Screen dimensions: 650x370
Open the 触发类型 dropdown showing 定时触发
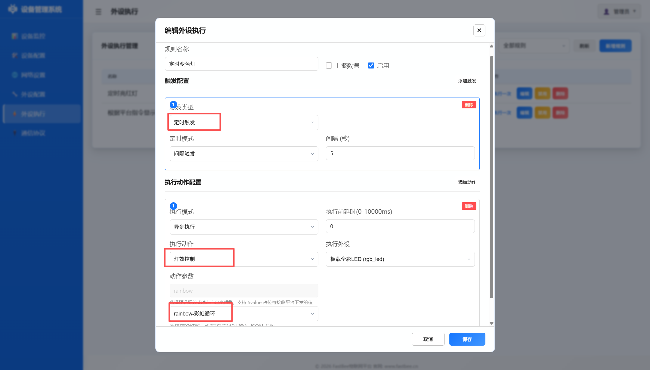244,123
